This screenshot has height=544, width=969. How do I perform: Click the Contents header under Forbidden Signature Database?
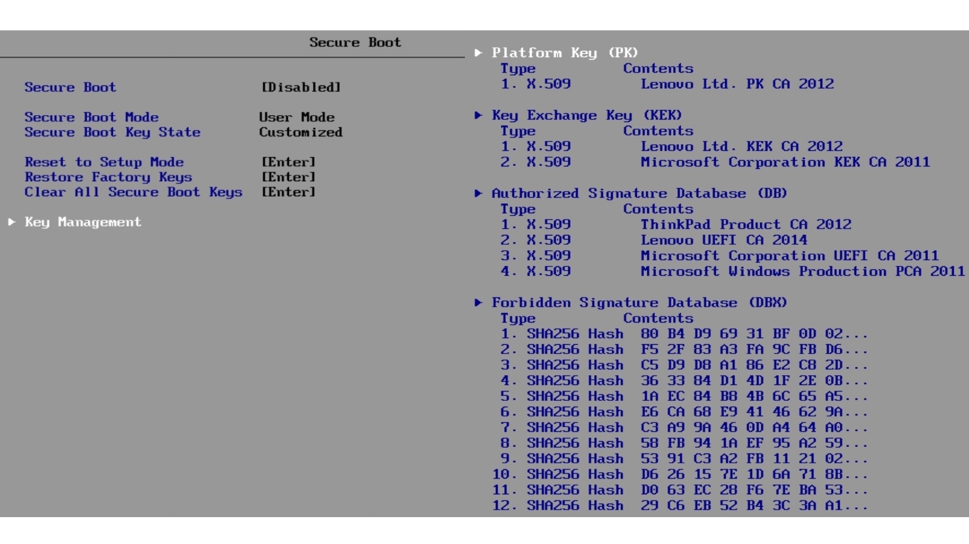tap(658, 318)
